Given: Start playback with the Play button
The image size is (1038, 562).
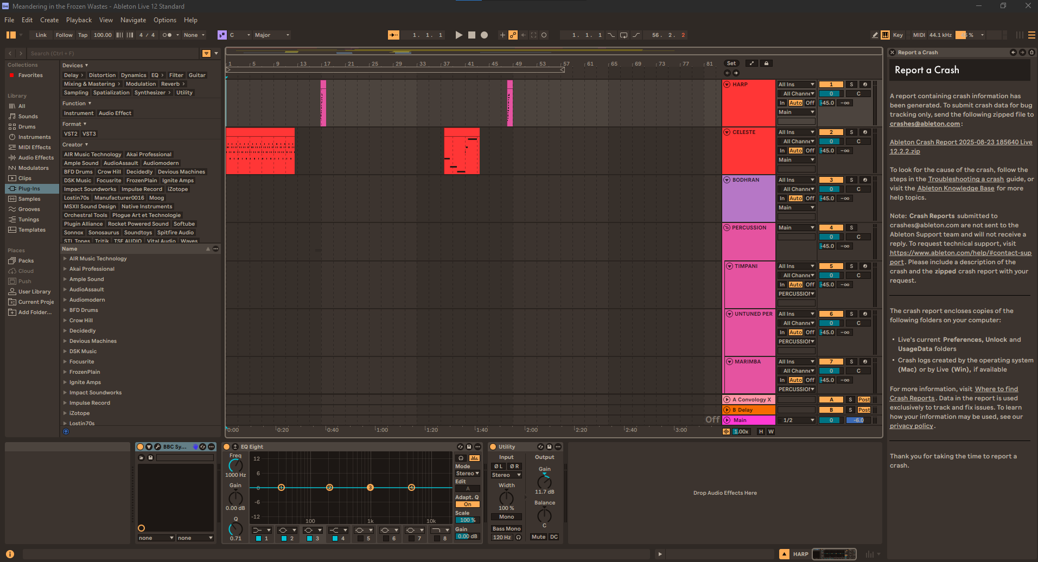Looking at the screenshot, I should tap(458, 35).
